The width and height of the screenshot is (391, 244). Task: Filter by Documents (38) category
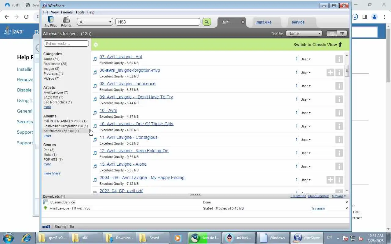click(55, 64)
